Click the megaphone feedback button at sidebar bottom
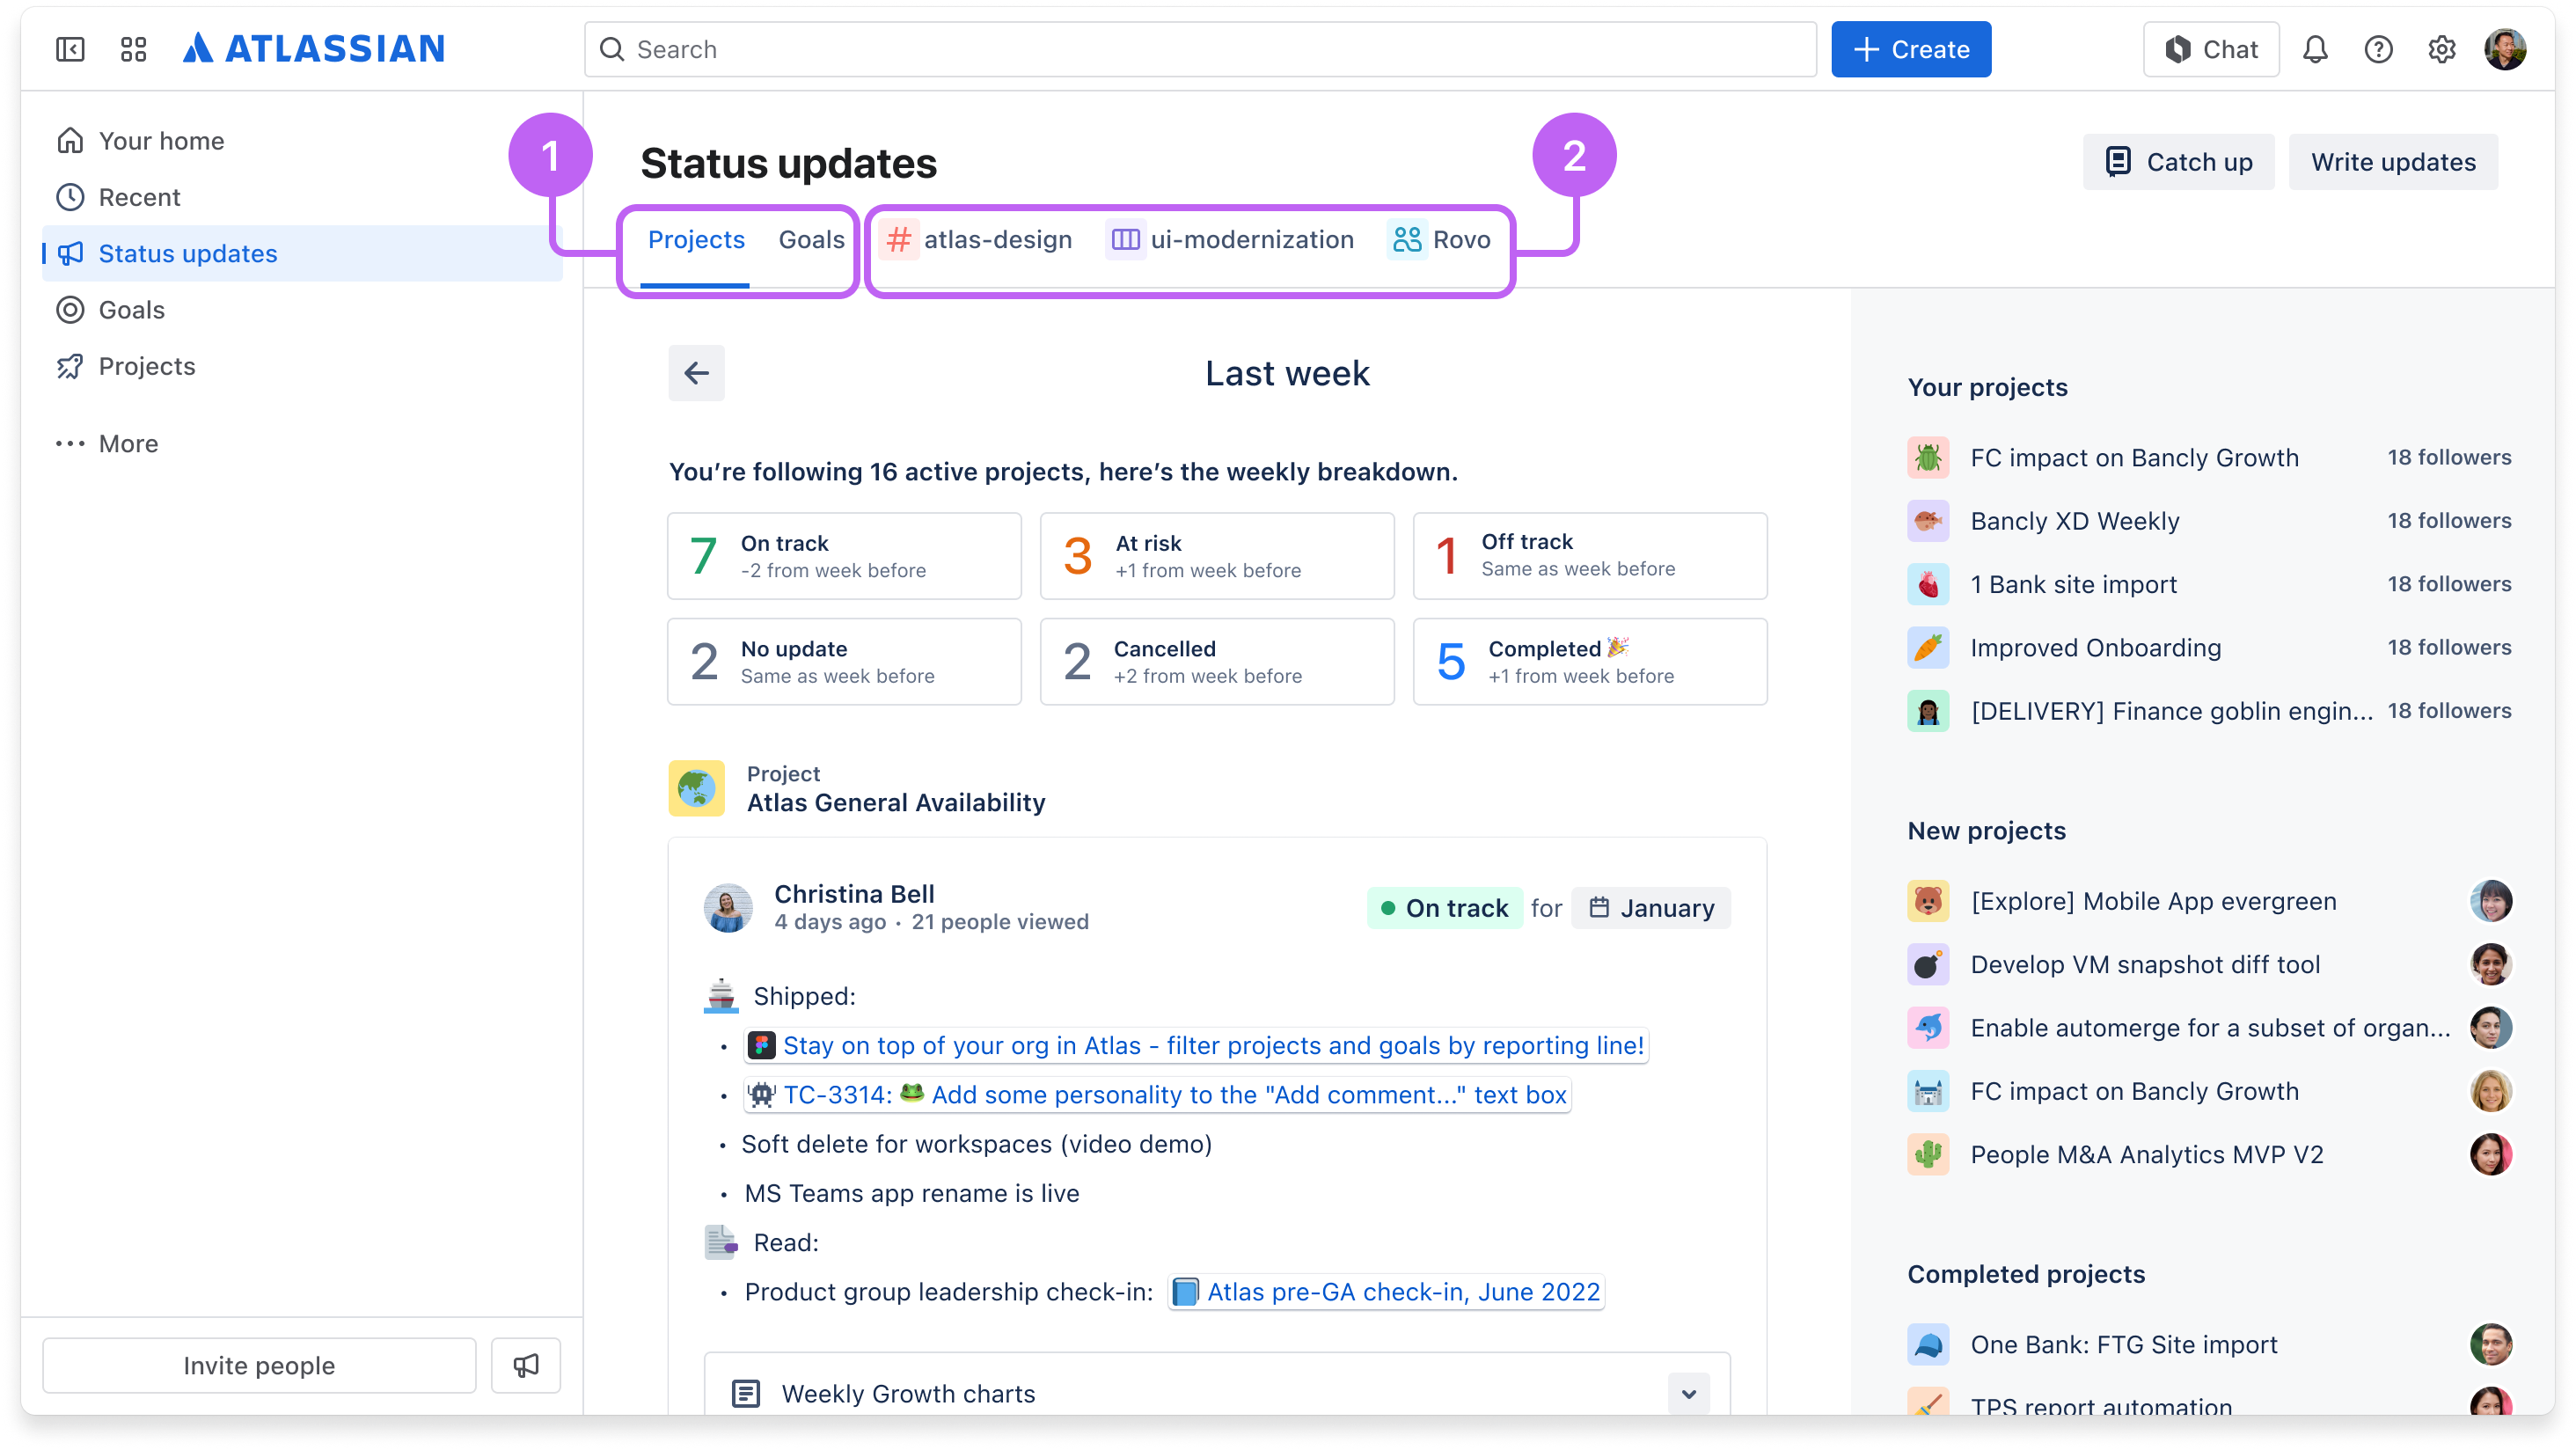Image resolution: width=2576 pixels, height=1450 pixels. pos(526,1365)
